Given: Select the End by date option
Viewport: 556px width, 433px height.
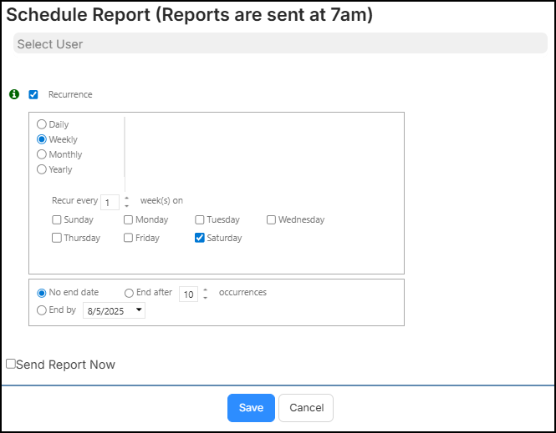Looking at the screenshot, I should pos(42,310).
